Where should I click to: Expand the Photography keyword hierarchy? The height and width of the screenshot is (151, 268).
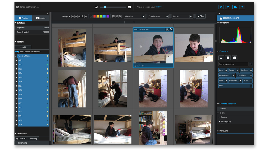[x=219, y=121]
